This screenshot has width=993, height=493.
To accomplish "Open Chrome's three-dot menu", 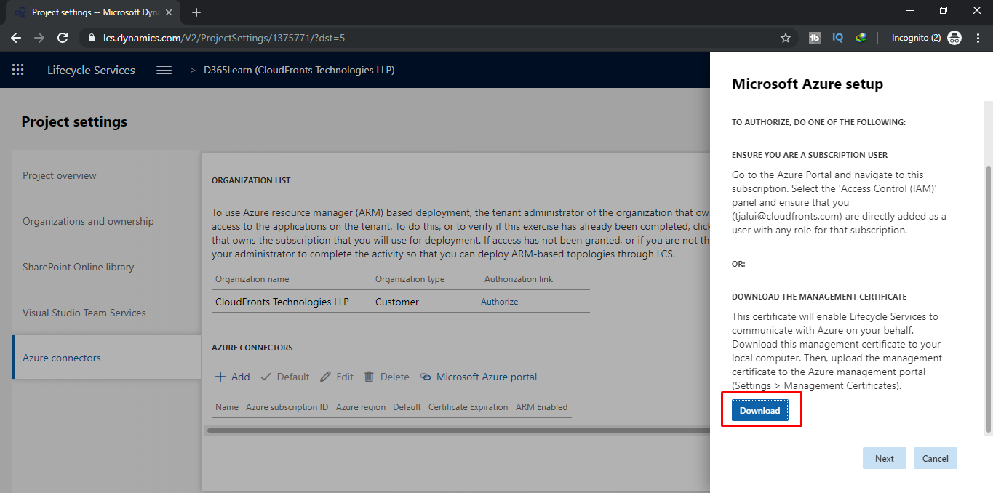I will (x=978, y=38).
